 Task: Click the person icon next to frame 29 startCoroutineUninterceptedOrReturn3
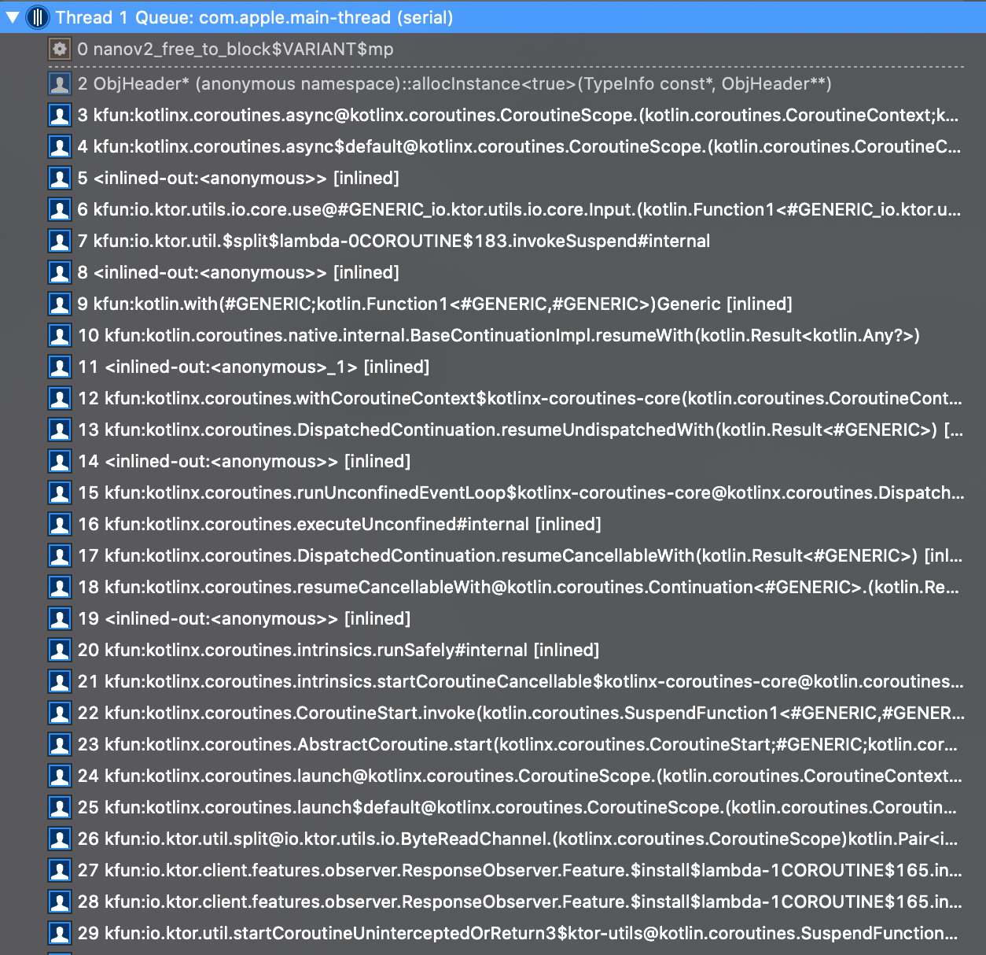[60, 933]
